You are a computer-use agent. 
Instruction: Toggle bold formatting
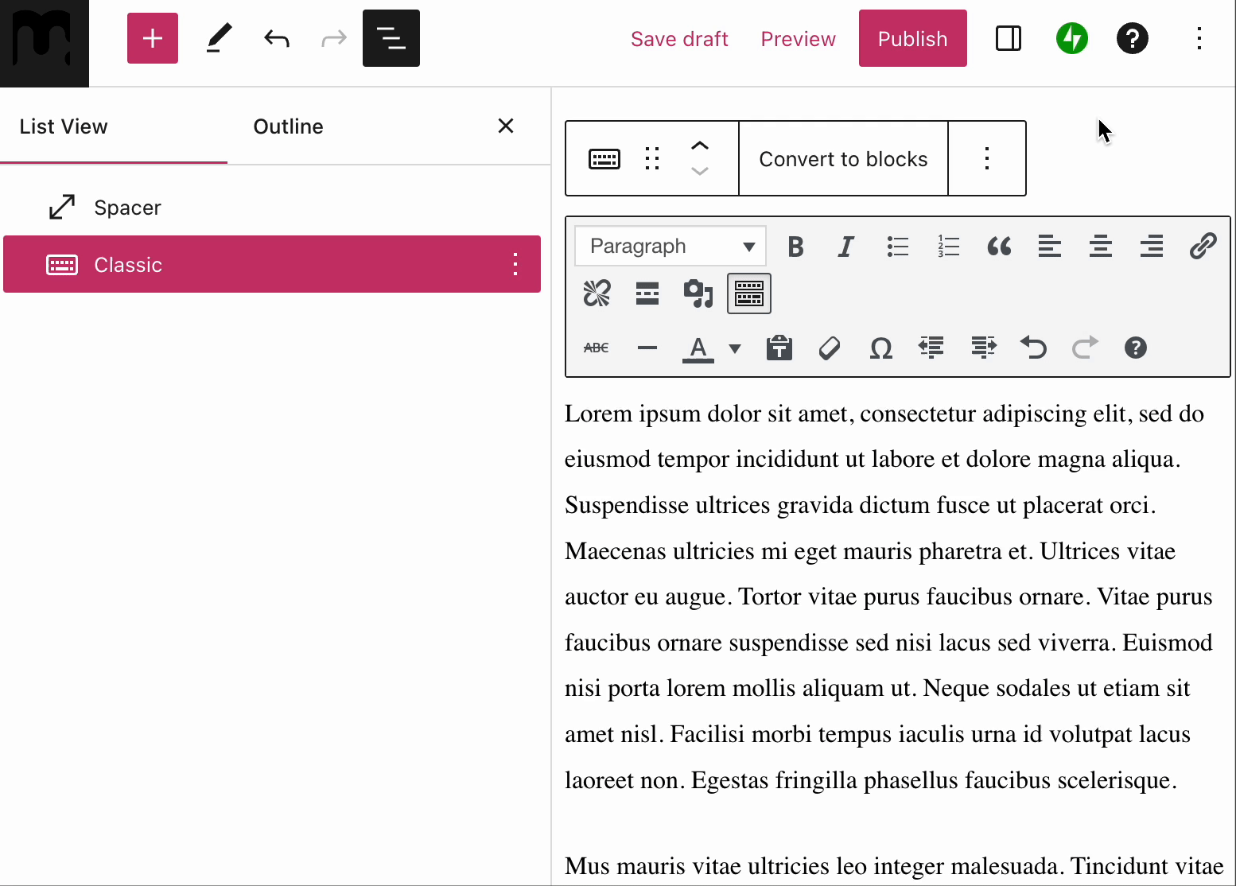(x=795, y=247)
